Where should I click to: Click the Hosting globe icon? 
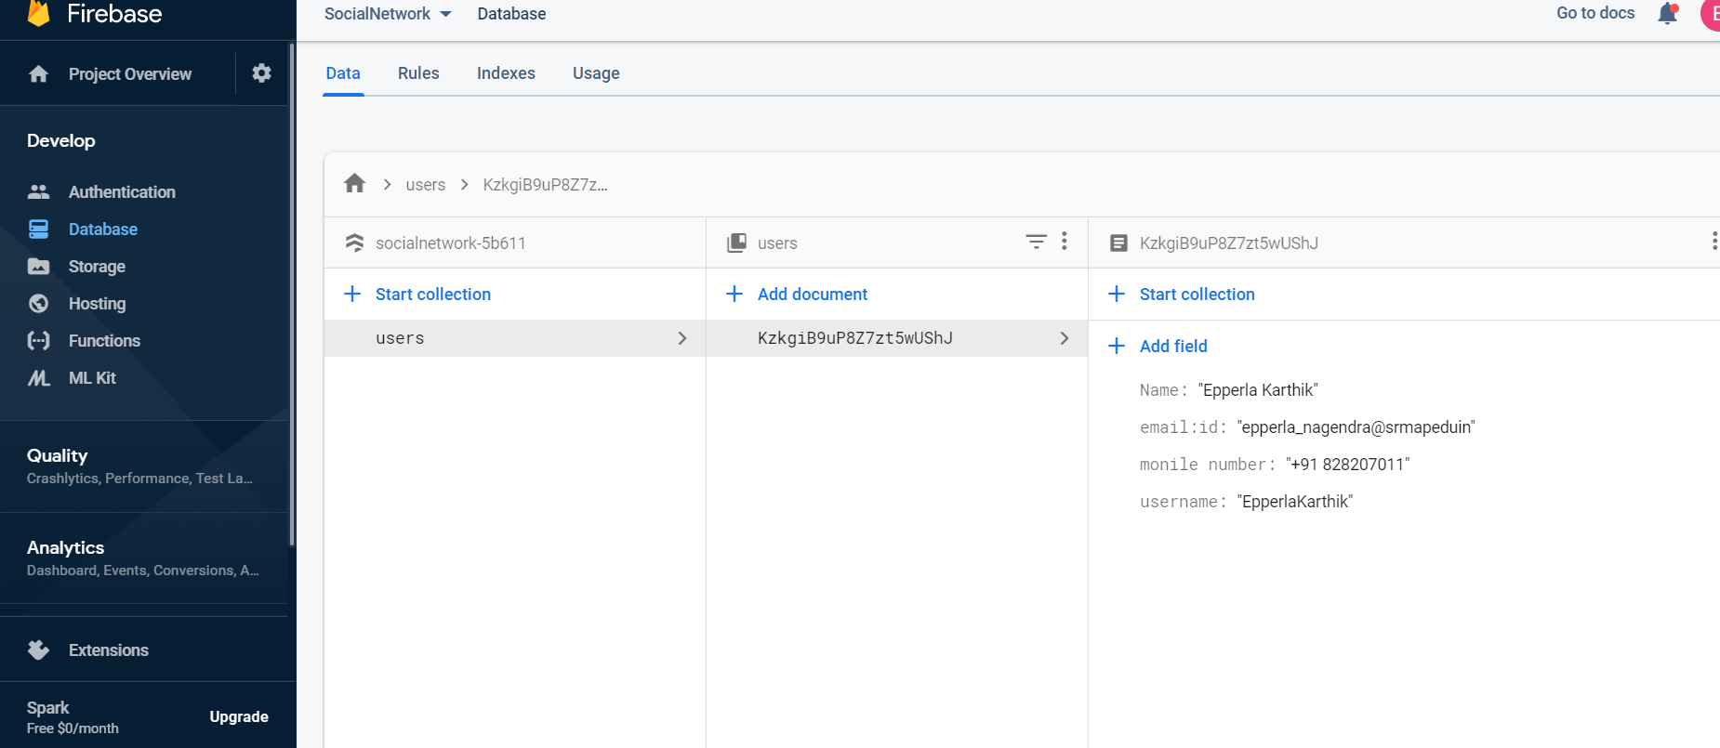(x=39, y=304)
